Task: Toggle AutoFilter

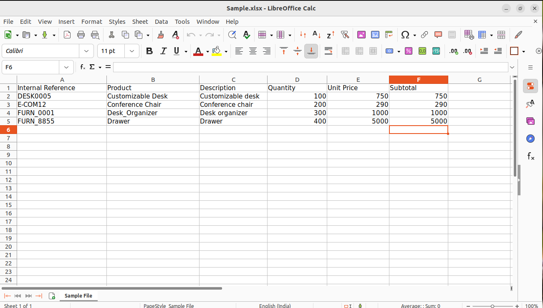Action: point(345,35)
